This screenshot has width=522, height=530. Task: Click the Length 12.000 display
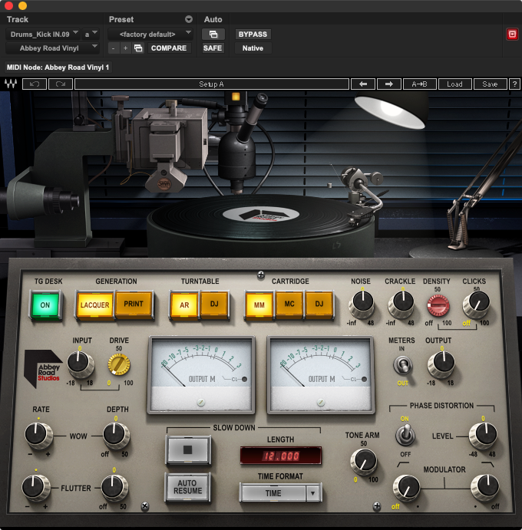[281, 456]
